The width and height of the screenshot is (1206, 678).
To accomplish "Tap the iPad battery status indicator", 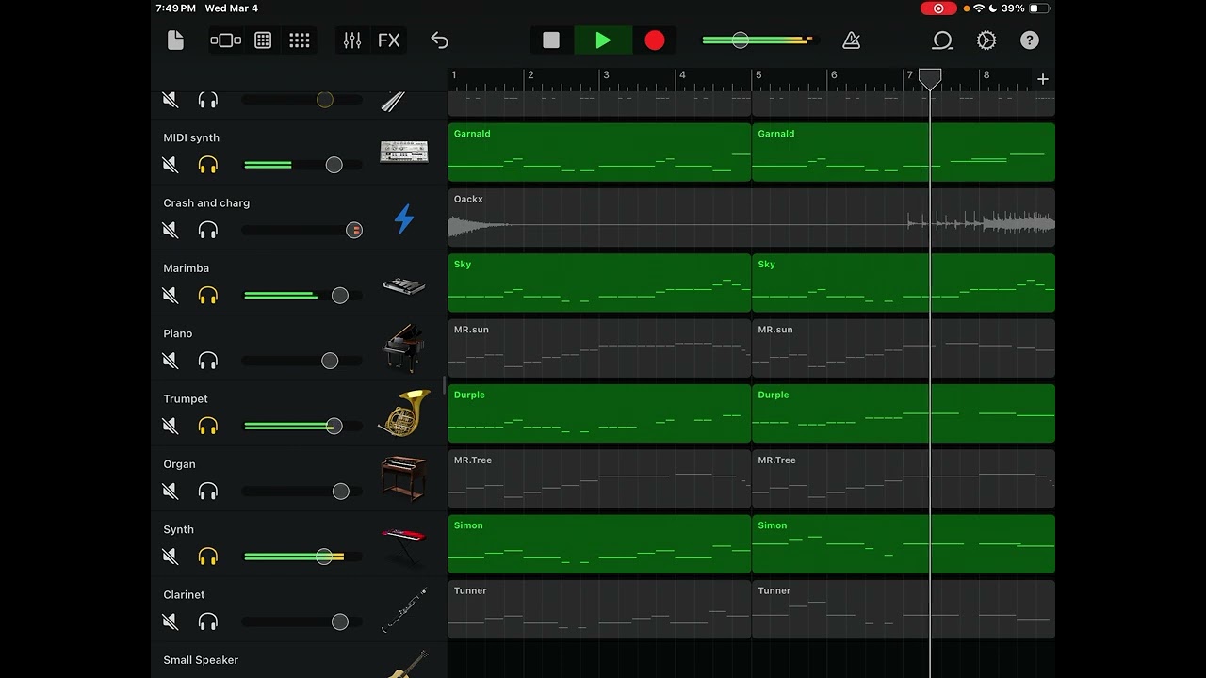I will point(1038,8).
